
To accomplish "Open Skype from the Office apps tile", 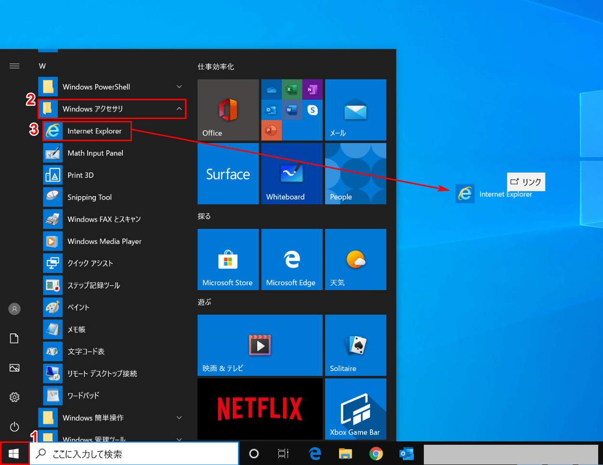I will click(x=313, y=110).
